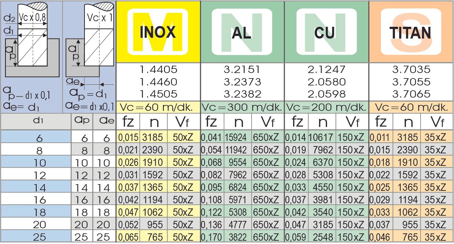This screenshot has height=244, width=454.
Task: Select AL fz value 0,082
Action: pyautogui.click(x=212, y=175)
